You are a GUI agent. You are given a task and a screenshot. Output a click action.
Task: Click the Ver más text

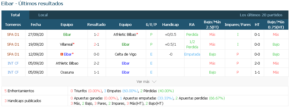coord(143,82)
